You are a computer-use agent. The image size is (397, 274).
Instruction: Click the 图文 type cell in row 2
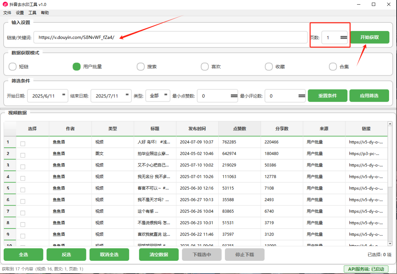(x=112, y=154)
